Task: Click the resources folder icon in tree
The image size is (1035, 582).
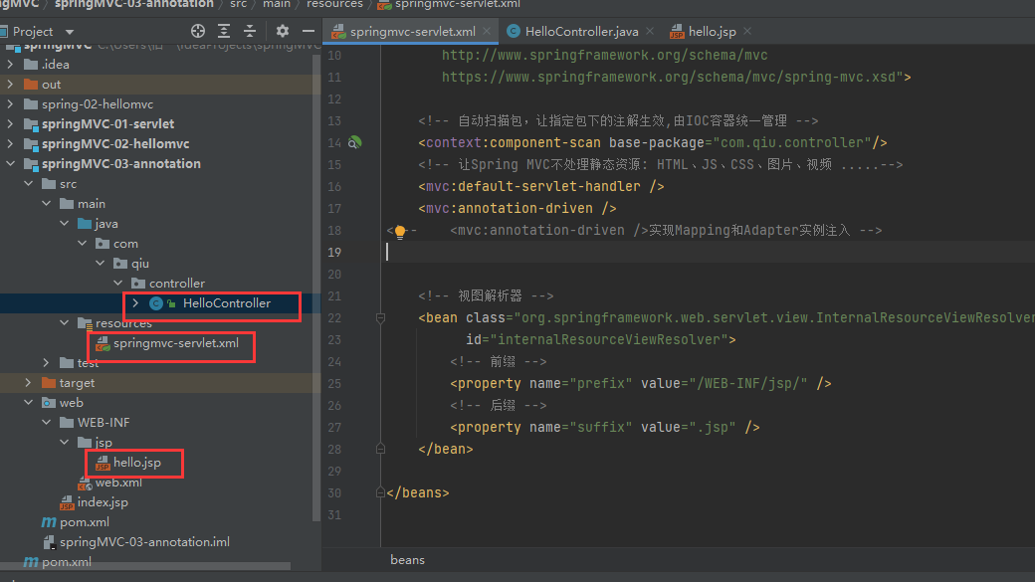Action: coord(85,323)
